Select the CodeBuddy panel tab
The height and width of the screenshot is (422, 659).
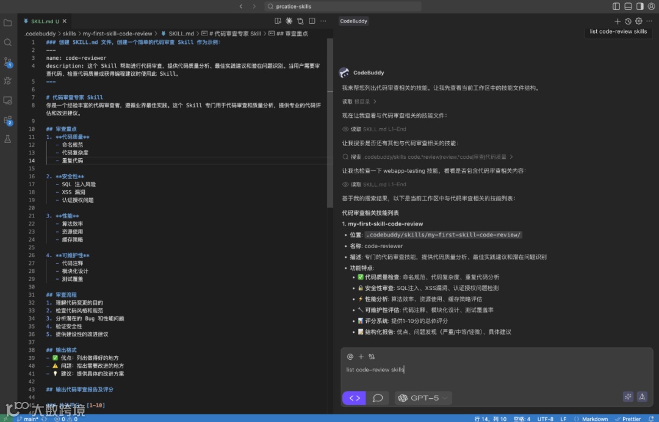pyautogui.click(x=354, y=21)
